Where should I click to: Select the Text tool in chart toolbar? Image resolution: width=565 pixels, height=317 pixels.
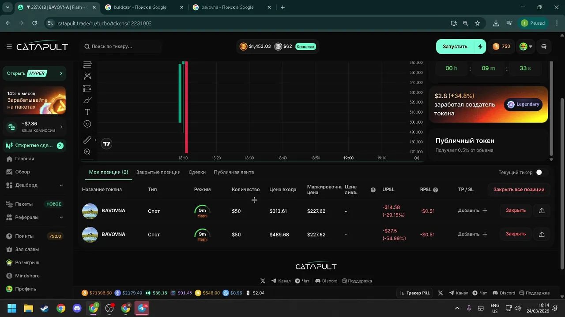click(x=87, y=112)
